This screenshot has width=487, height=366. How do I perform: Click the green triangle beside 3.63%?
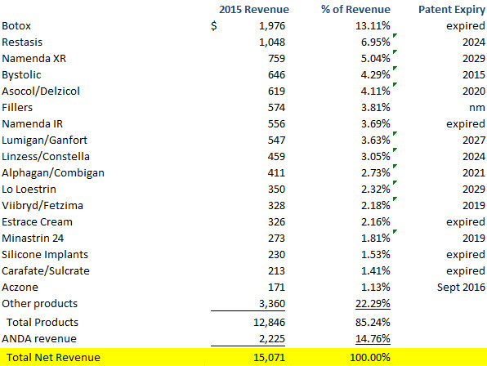tap(395, 134)
